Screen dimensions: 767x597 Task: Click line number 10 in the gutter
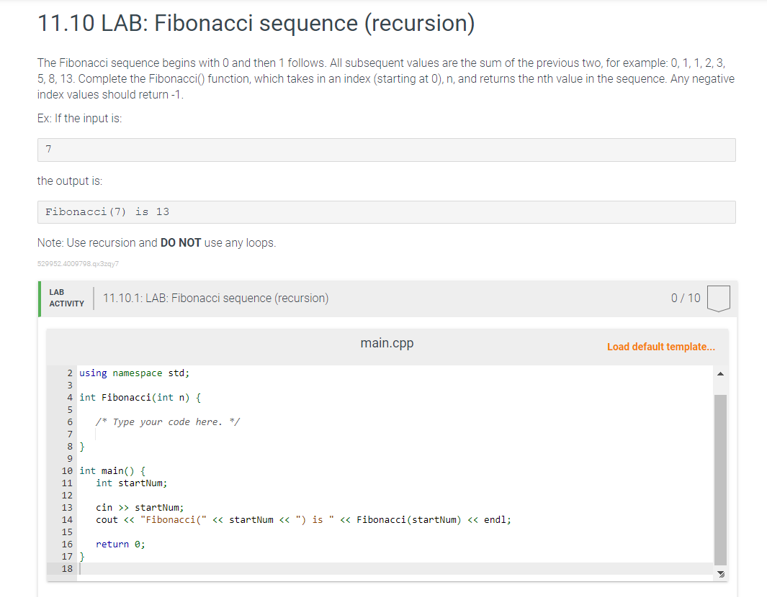(x=67, y=471)
